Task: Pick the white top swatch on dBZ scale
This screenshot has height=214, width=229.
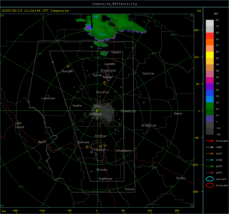Action: tap(210, 23)
